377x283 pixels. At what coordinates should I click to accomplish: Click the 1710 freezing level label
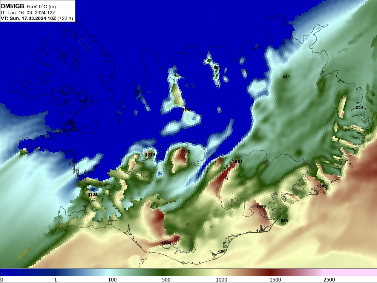185,152
